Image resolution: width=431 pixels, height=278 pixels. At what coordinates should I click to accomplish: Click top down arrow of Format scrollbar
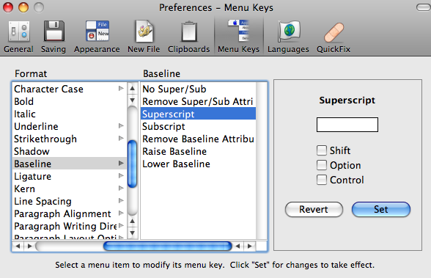[133, 100]
